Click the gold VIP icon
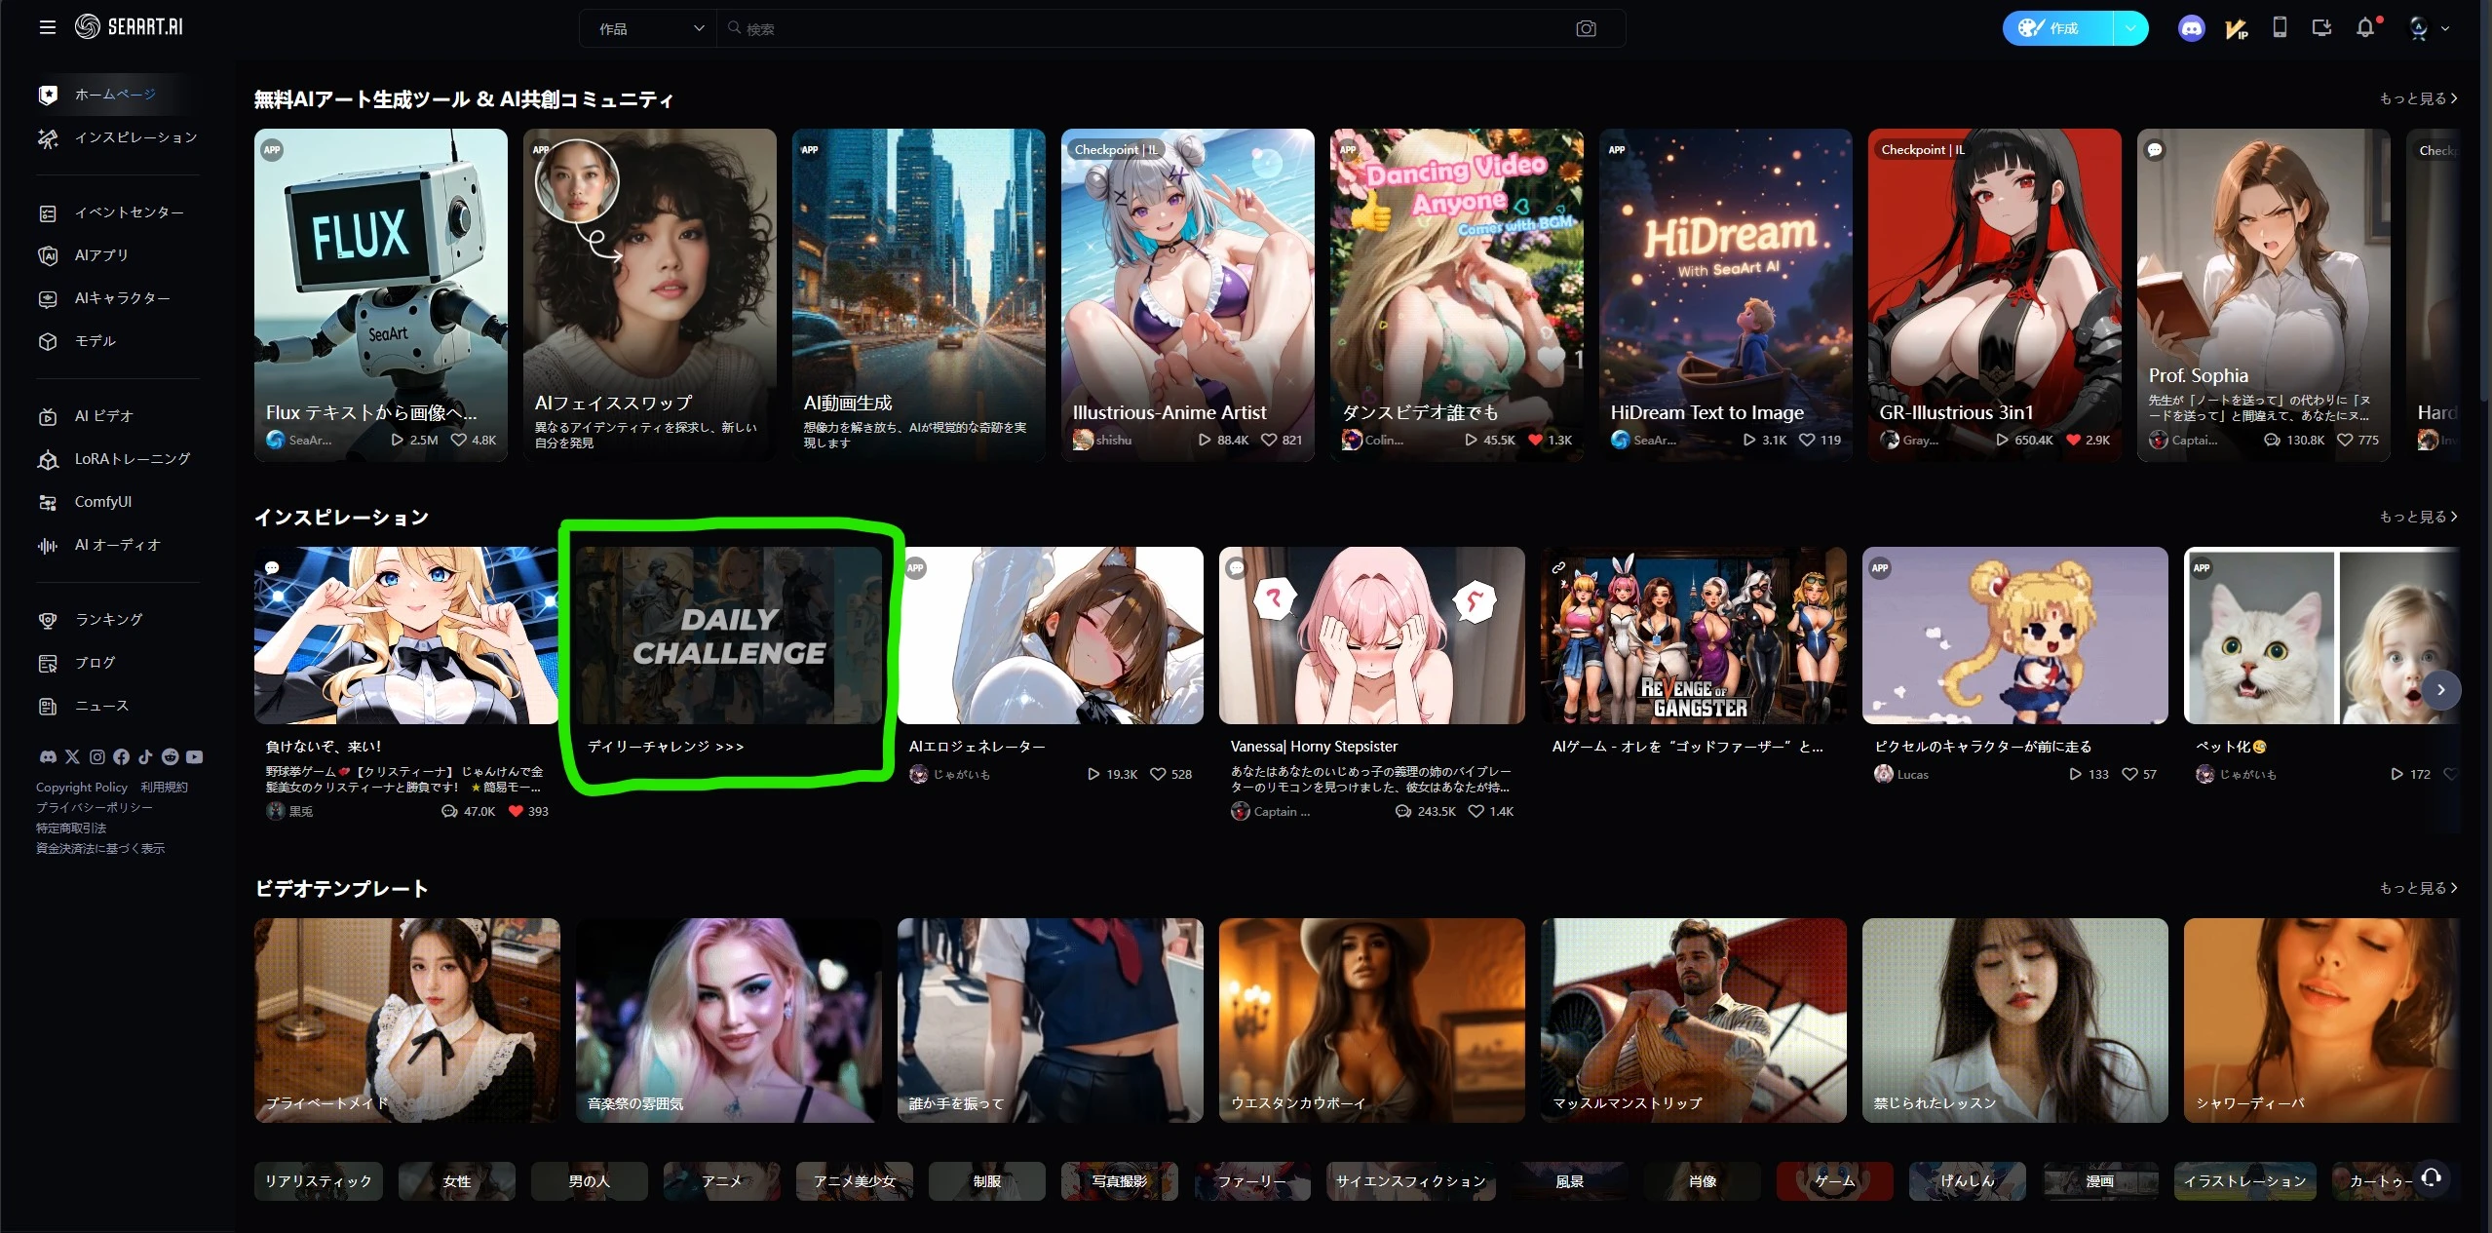The image size is (2492, 1233). tap(2236, 28)
